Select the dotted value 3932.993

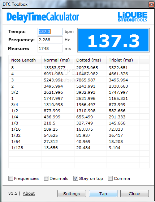coord(86,92)
